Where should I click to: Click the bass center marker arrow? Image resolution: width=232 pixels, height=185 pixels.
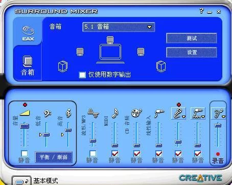click(x=40, y=134)
